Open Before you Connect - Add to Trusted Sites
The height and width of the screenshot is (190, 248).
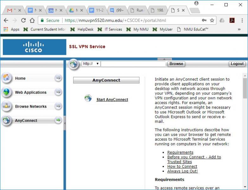[194, 159]
